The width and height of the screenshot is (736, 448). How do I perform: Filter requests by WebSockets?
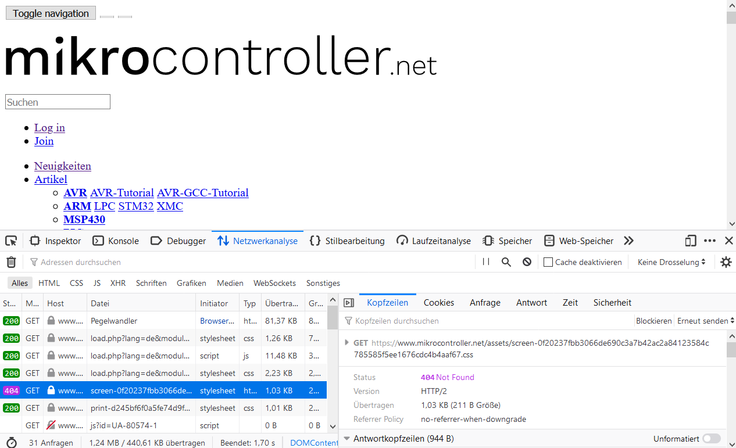point(274,283)
